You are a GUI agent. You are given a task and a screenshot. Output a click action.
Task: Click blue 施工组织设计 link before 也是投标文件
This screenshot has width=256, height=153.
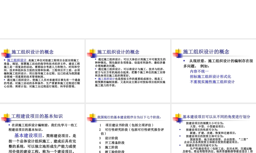coord(106,79)
